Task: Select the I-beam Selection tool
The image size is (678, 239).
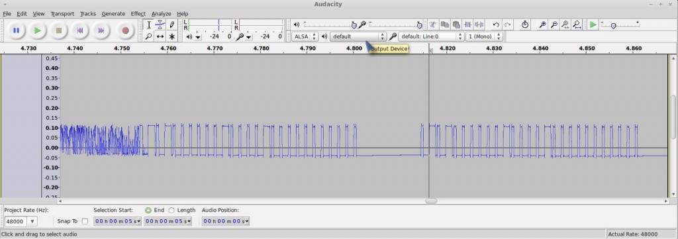Action: tap(149, 24)
